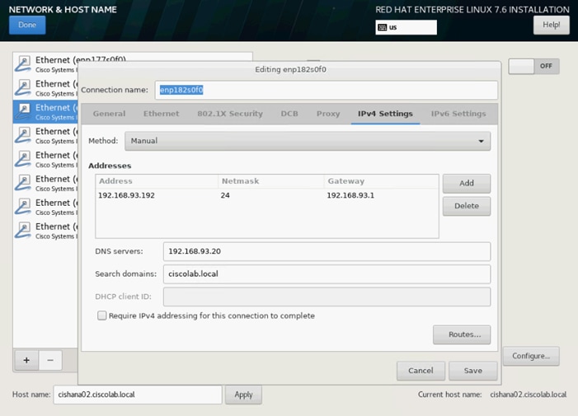This screenshot has height=416, width=578.
Task: Select address cell 192.168.93.192
Action: click(x=126, y=195)
